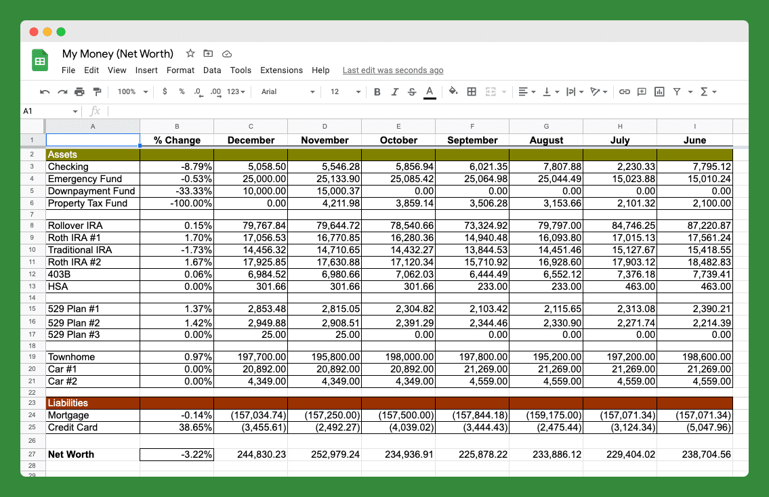Toggle italic formatting
769x497 pixels.
coord(394,92)
